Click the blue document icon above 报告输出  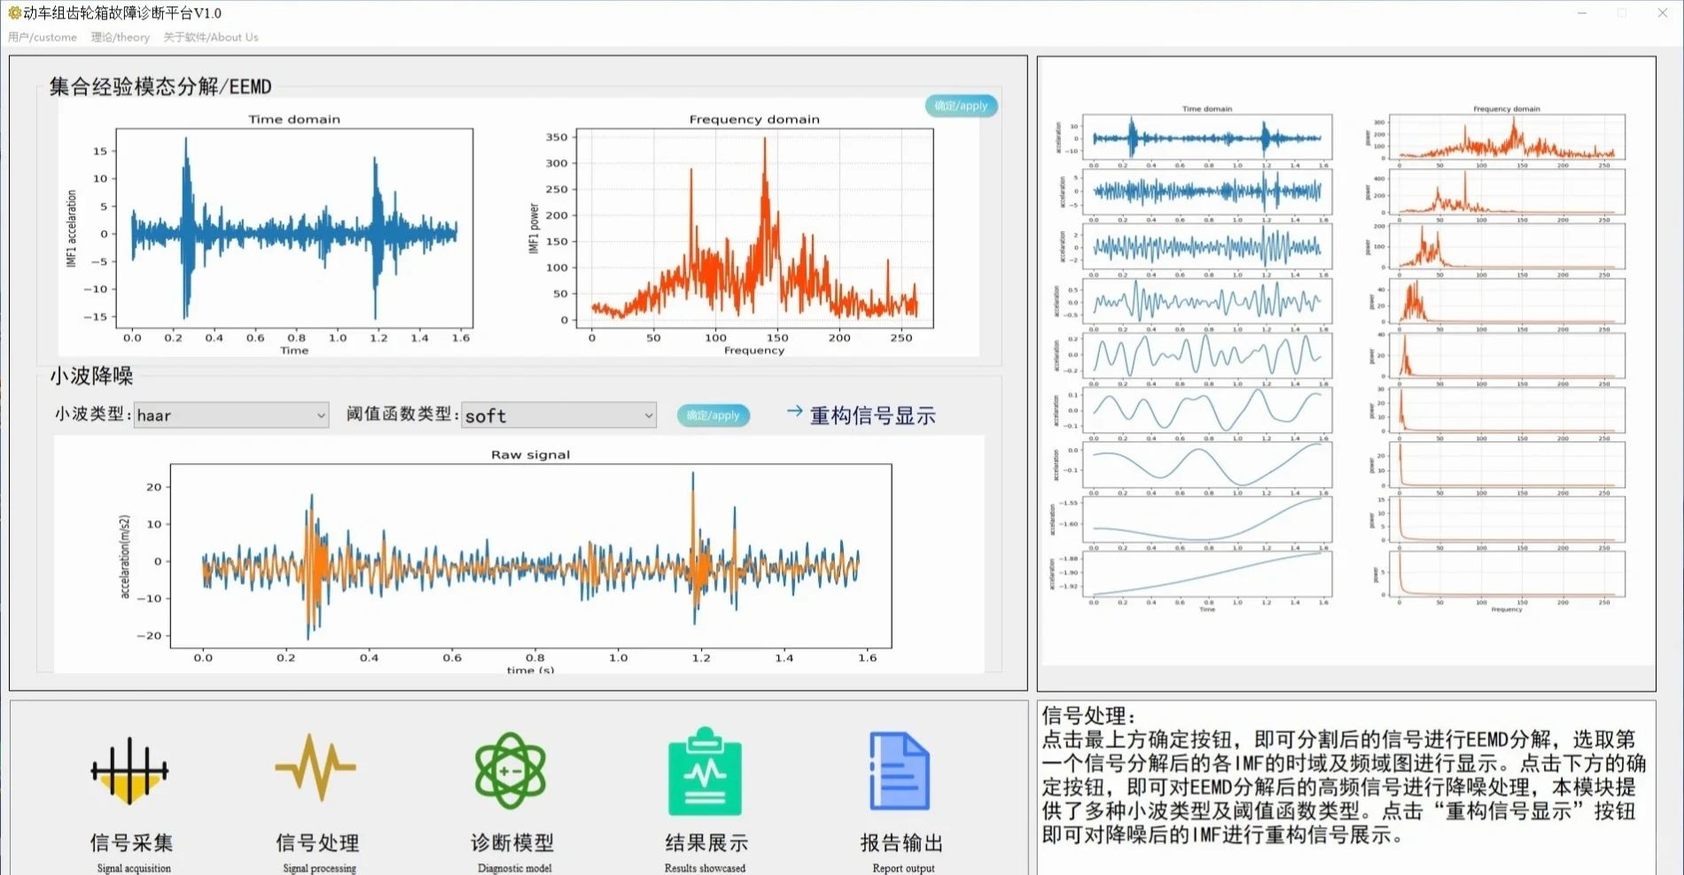pyautogui.click(x=900, y=770)
